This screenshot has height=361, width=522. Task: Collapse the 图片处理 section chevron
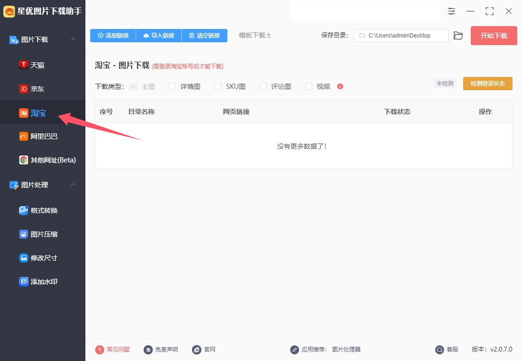coord(73,185)
